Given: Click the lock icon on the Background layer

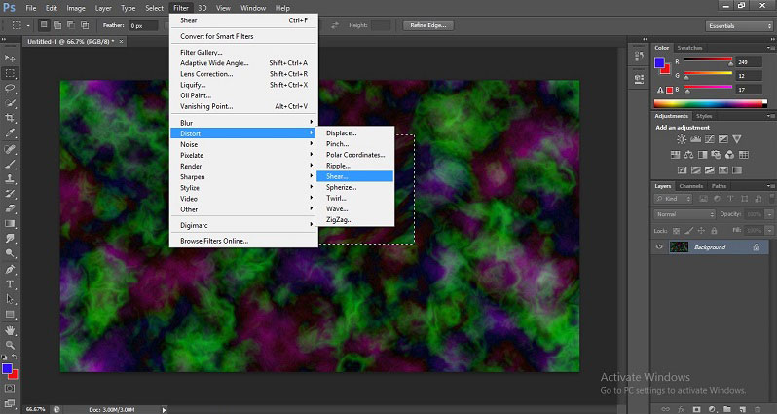Looking at the screenshot, I should 757,247.
